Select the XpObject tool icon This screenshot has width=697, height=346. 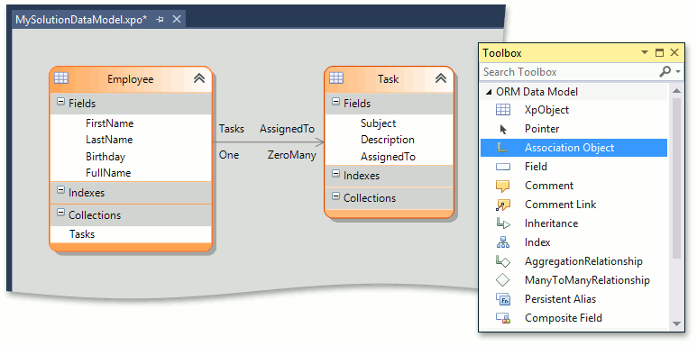503,110
